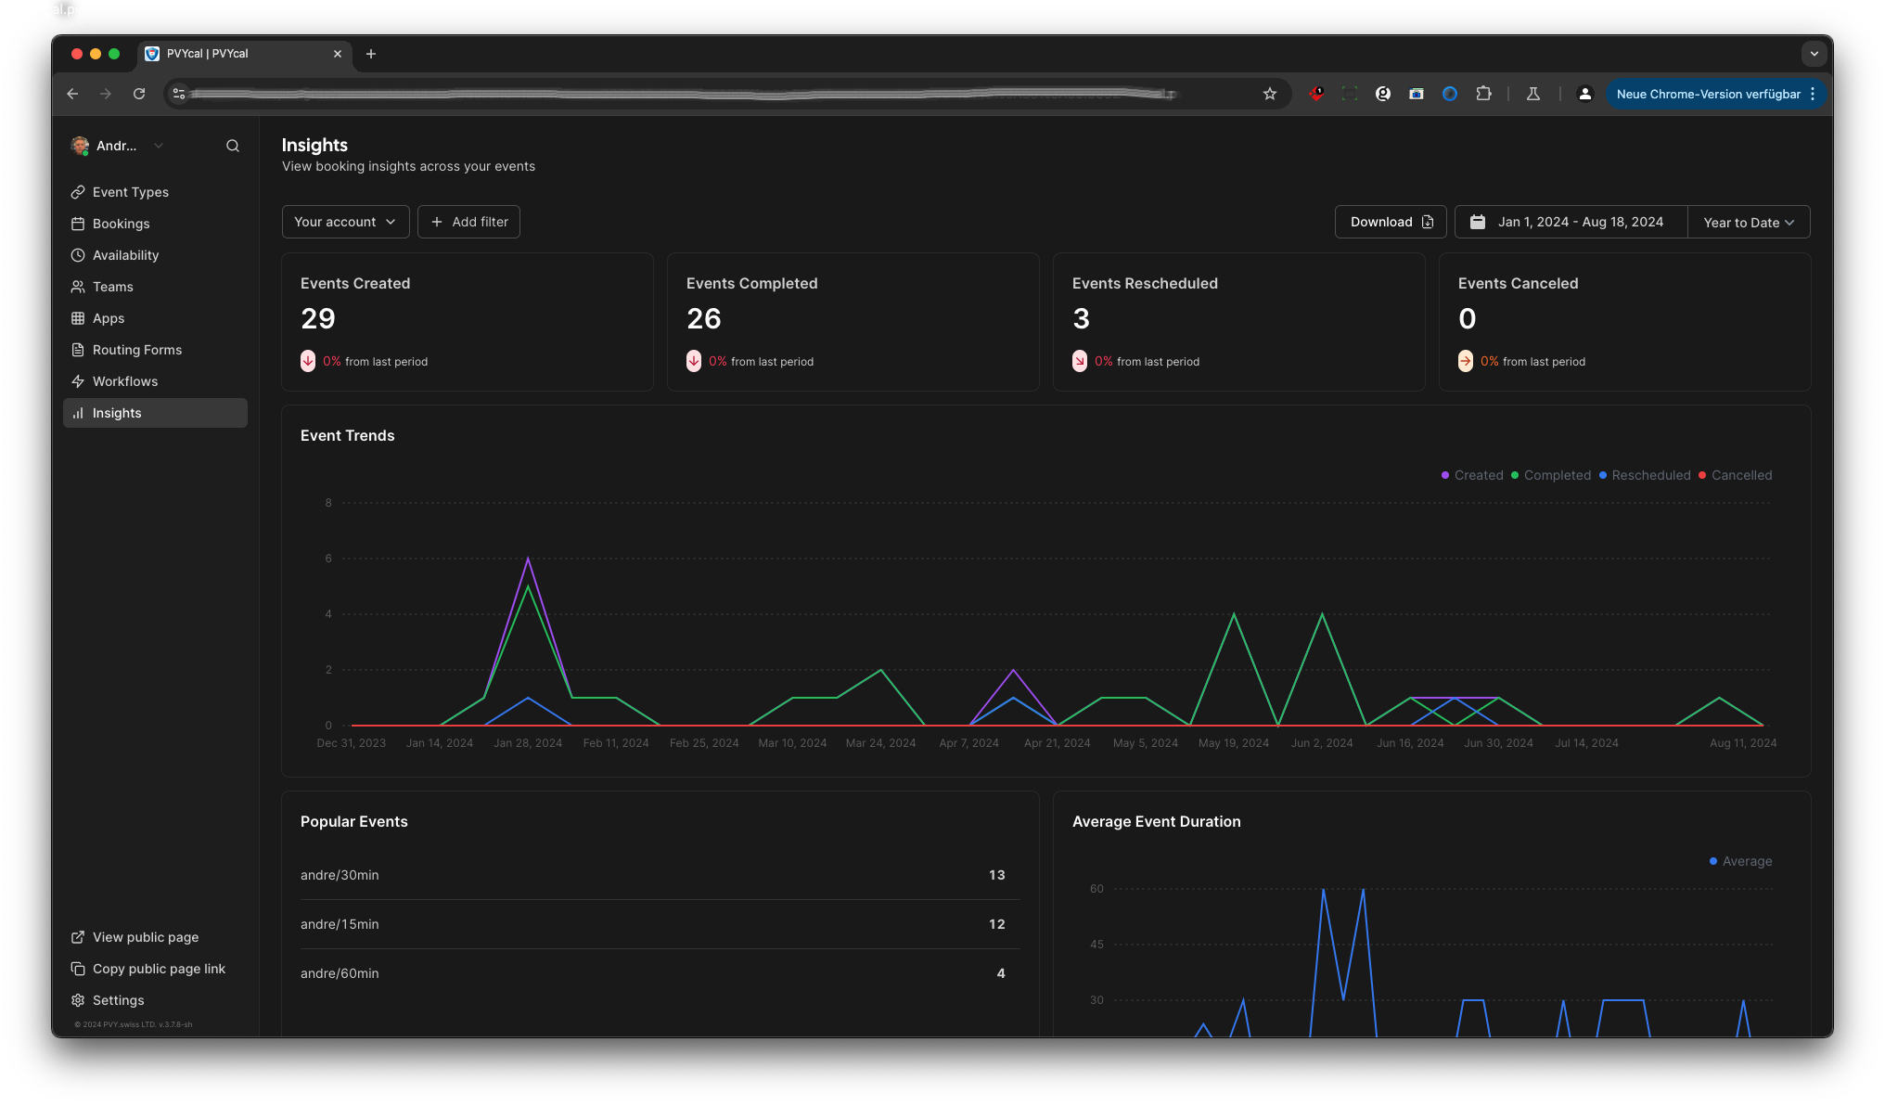Click the Events Created count 29
This screenshot has width=1885, height=1106.
318,318
